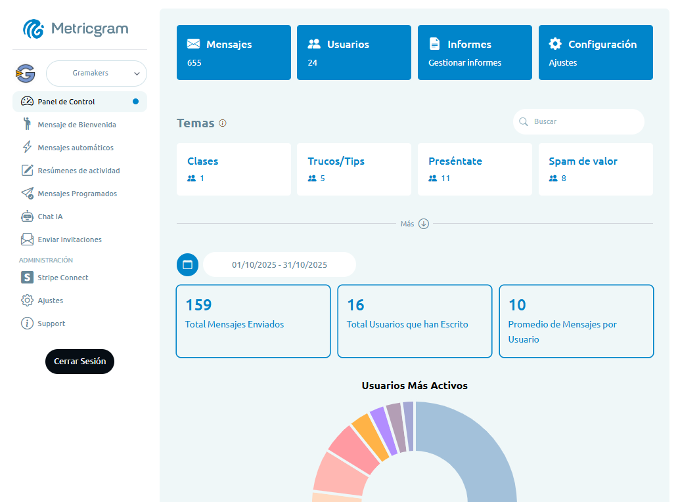678x502 pixels.
Task: Open the search magnifier in Buscar
Action: [524, 122]
